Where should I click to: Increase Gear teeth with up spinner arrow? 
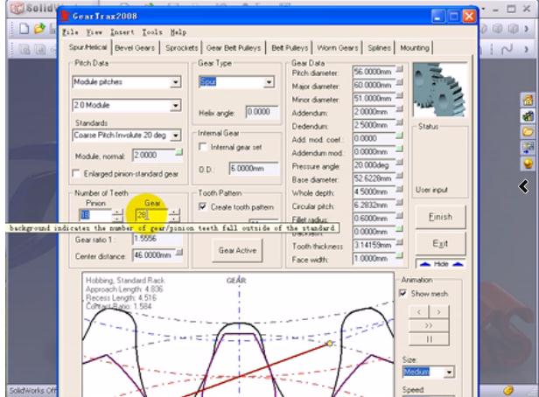[174, 212]
